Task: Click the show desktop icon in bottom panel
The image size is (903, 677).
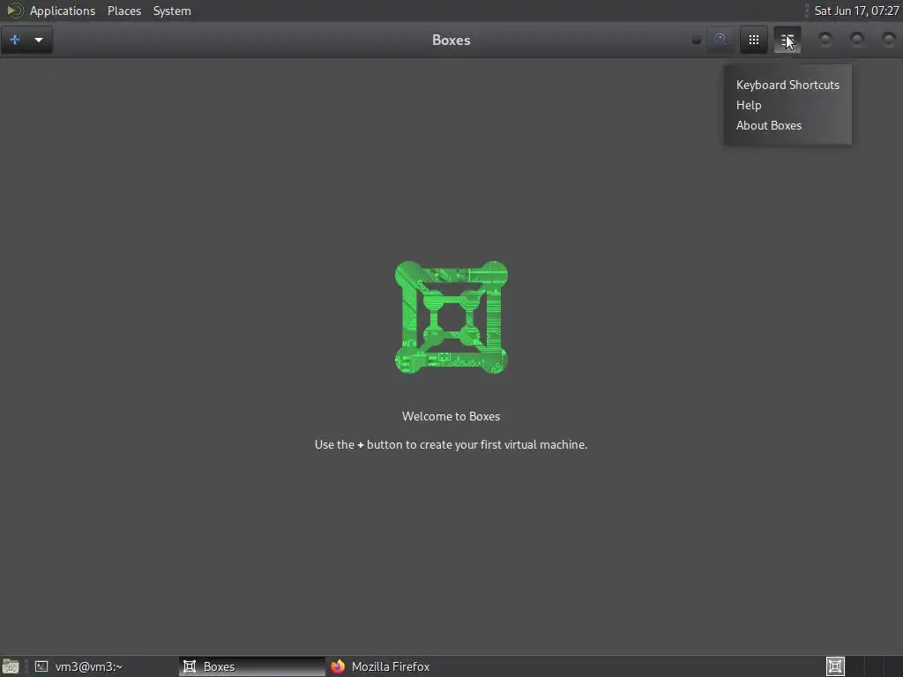Action: [11, 666]
